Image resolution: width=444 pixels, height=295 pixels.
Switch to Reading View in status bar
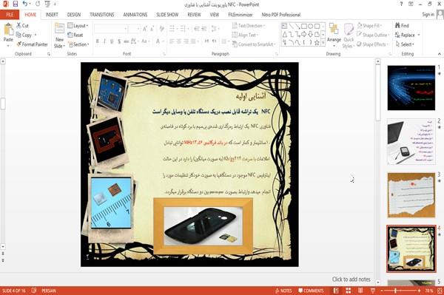coord(360,291)
